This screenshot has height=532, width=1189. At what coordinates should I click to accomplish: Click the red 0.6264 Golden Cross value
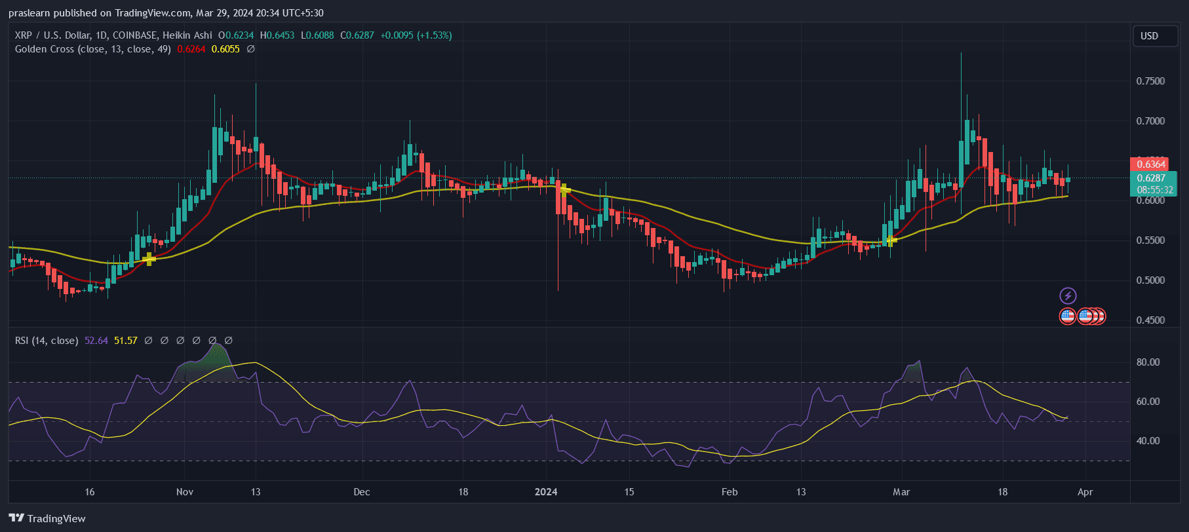191,49
